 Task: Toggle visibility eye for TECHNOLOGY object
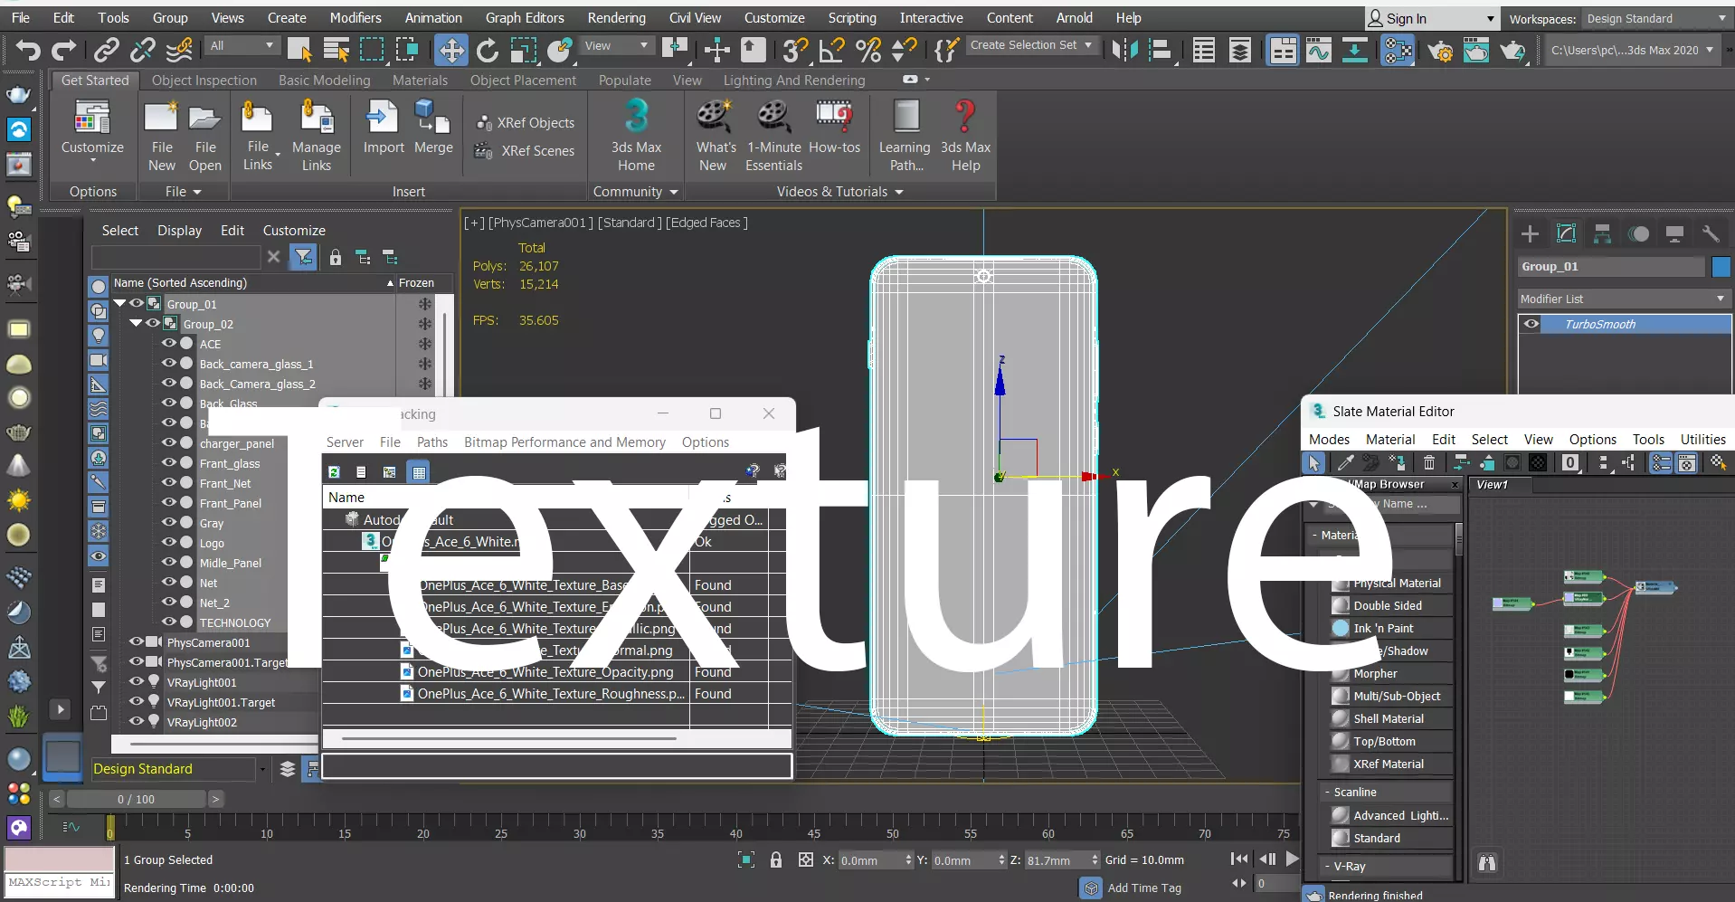(x=169, y=622)
